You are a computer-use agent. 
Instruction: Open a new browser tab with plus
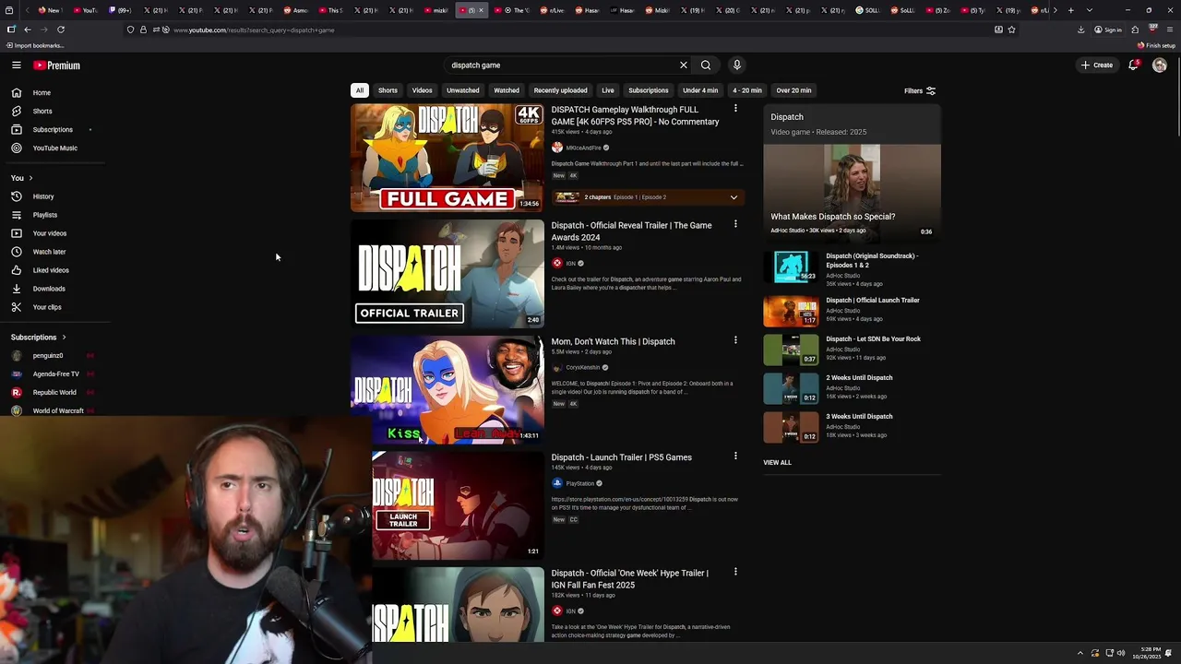(x=1070, y=10)
